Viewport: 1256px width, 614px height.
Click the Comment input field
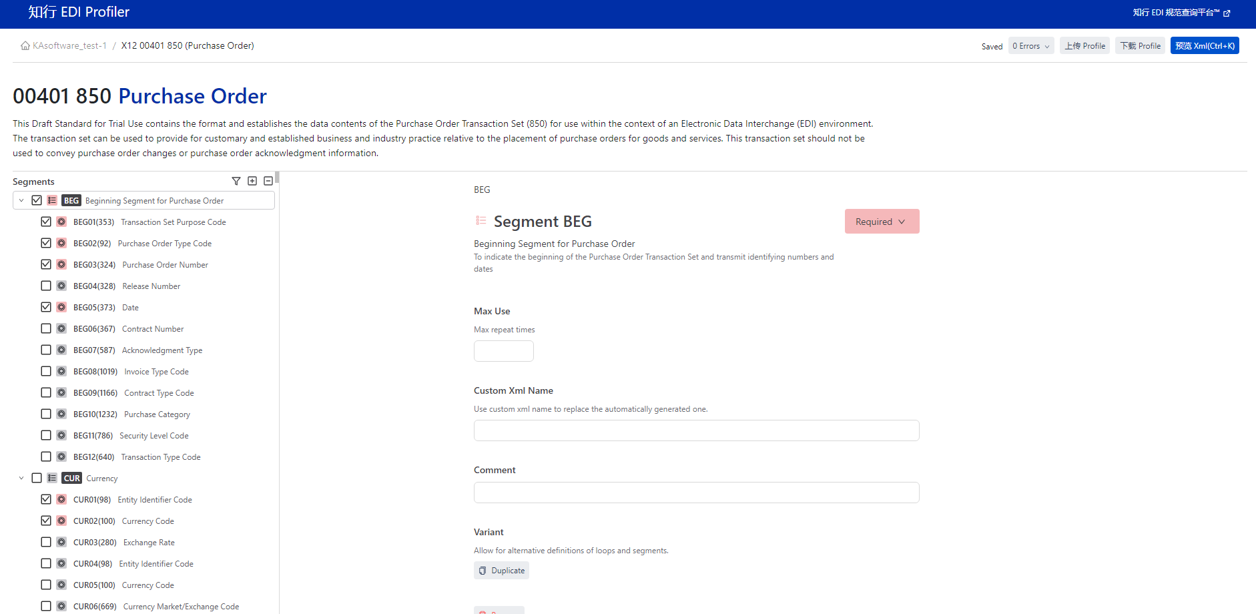pos(696,493)
